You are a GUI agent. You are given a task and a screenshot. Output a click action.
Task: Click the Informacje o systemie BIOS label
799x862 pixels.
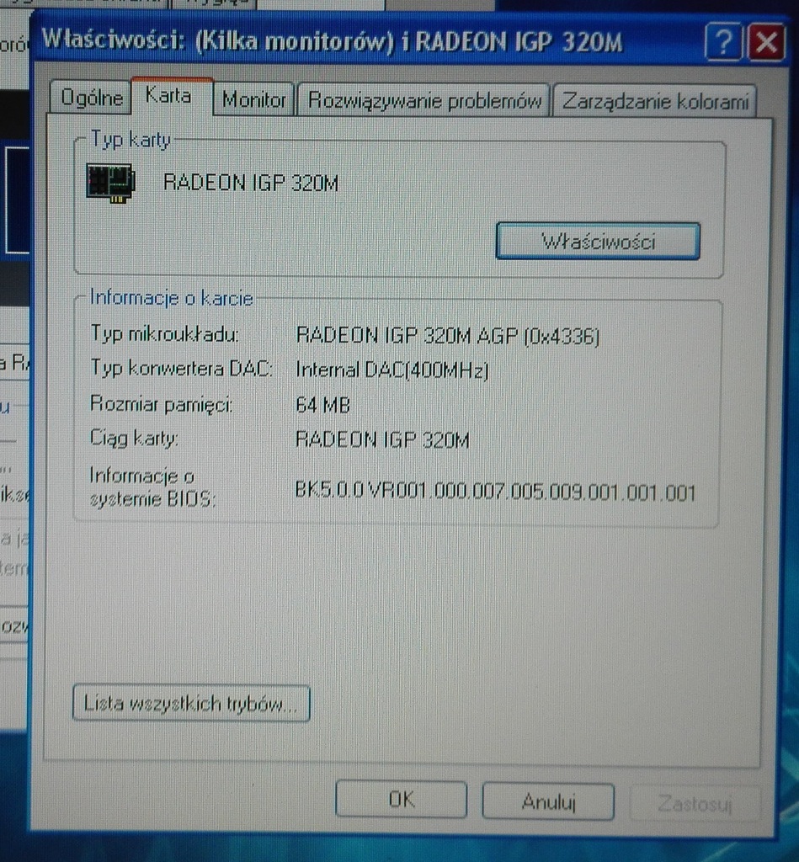point(152,487)
